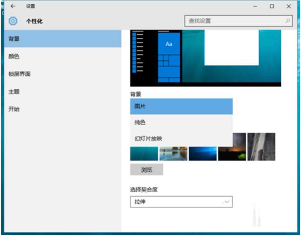Select the beach reflection wallpaper thumbnail
301x236 pixels.
coord(173,154)
